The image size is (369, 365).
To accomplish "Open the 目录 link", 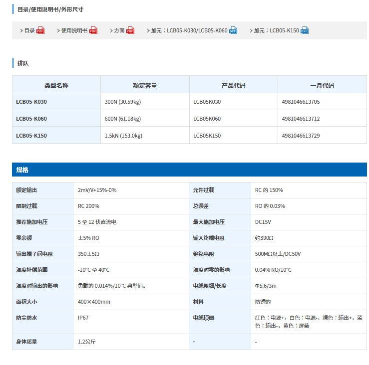I will tap(29, 30).
